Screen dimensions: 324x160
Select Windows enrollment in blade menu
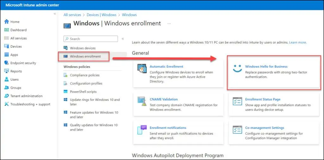click(x=85, y=56)
